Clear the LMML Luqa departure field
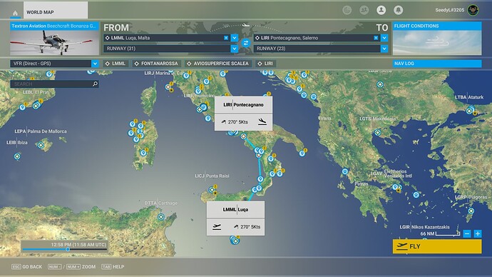Image resolution: width=492 pixels, height=277 pixels. (226, 38)
